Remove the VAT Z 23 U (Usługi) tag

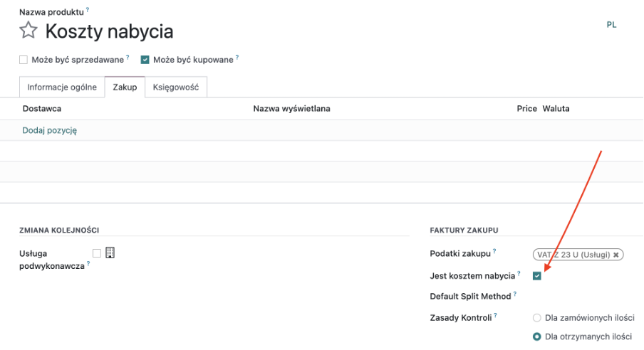pos(616,255)
